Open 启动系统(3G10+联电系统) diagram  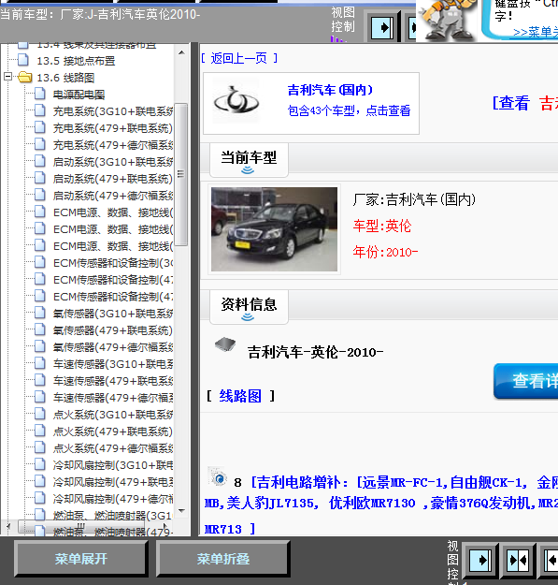tap(113, 162)
